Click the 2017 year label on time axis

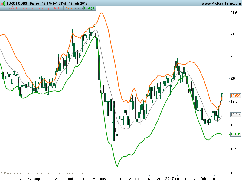(169, 179)
